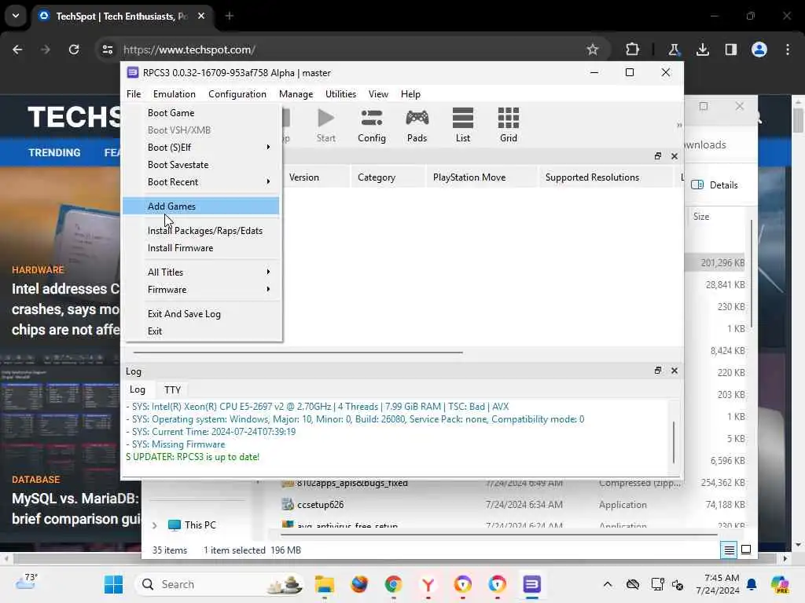This screenshot has height=603, width=805.
Task: Open File Explorer from taskbar
Action: tap(325, 584)
